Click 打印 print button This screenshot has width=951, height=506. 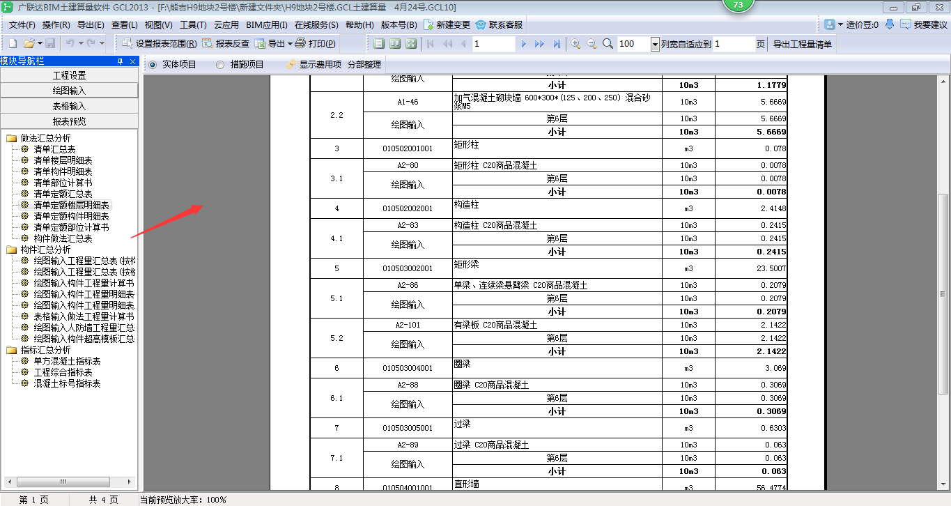[x=315, y=43]
